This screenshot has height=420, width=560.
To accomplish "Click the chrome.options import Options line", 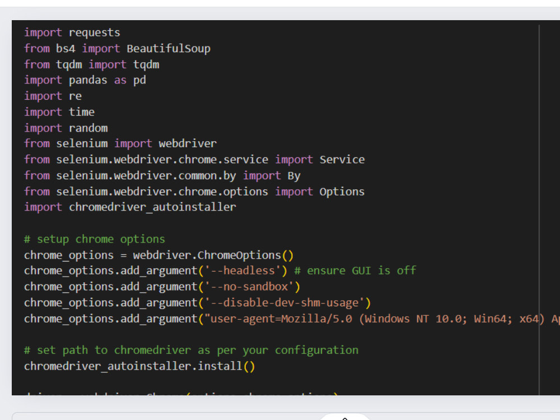I will pos(194,192).
